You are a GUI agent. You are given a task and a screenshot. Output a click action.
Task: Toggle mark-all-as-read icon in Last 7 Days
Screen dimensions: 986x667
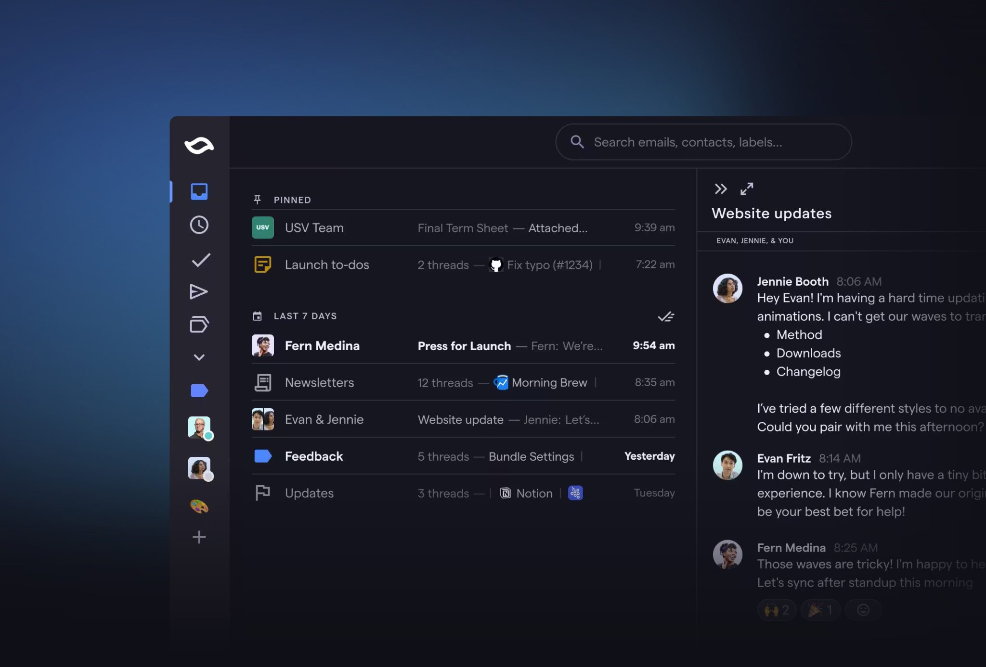pos(665,316)
